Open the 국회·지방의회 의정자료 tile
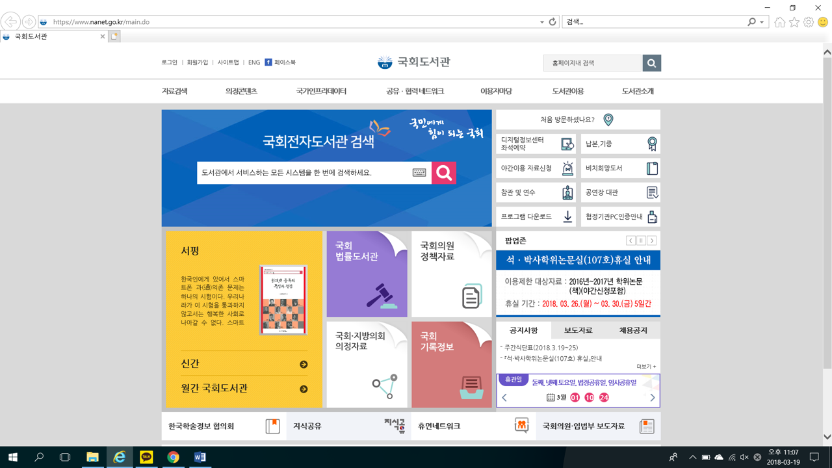Screen dimensions: 832x468 [367, 365]
